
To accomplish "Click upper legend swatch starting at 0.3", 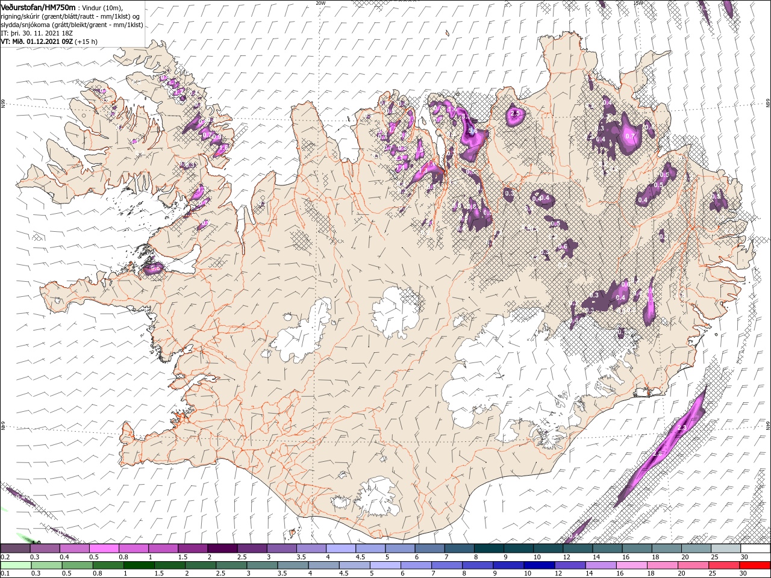I will [x=45, y=548].
